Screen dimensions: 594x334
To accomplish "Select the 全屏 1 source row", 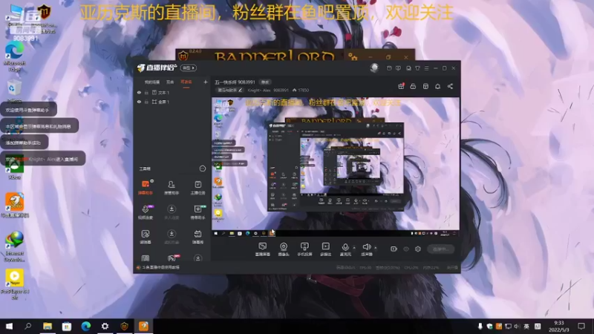I will (172, 102).
